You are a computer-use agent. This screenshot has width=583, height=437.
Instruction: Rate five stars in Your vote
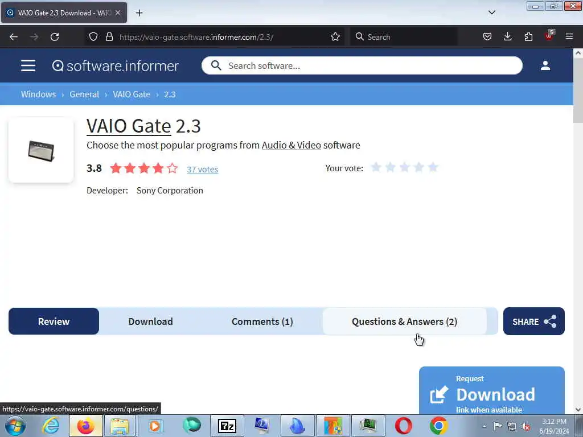433,167
